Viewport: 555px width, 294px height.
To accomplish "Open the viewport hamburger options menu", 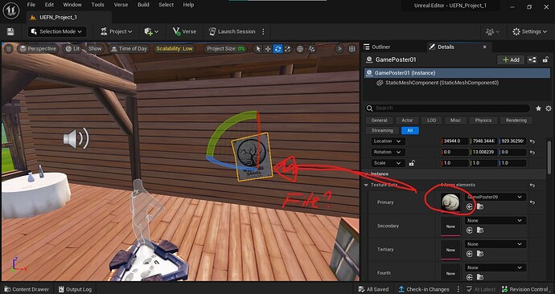I will [9, 49].
